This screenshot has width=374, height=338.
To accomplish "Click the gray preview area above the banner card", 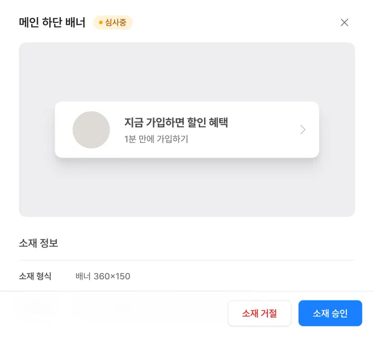I will tap(187, 72).
